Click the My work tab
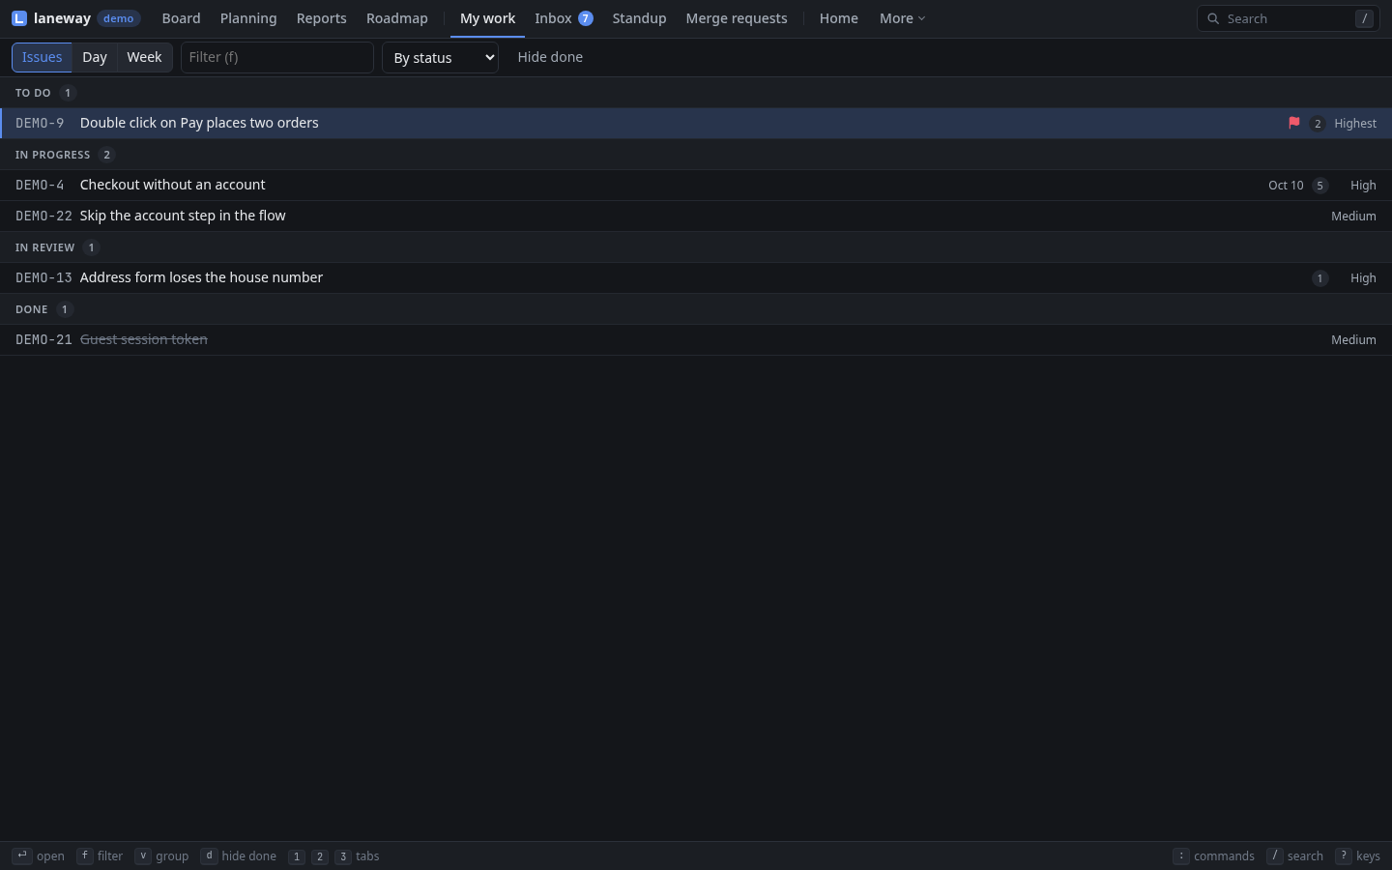 pos(487,18)
